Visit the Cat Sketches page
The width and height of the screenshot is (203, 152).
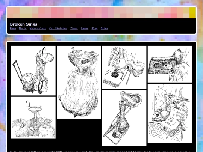58,29
